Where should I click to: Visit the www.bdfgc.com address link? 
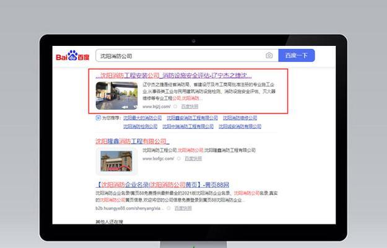[x=159, y=158]
